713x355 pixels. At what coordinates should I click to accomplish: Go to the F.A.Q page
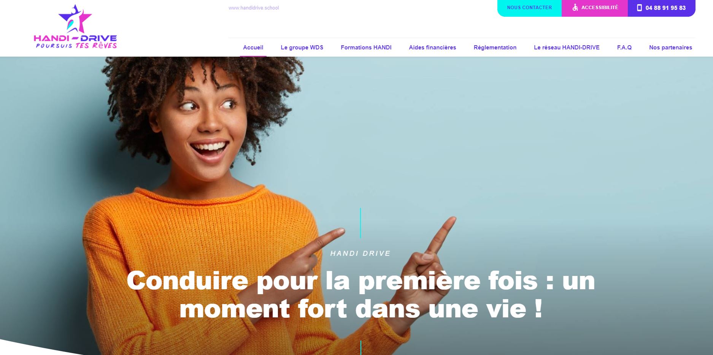point(624,48)
